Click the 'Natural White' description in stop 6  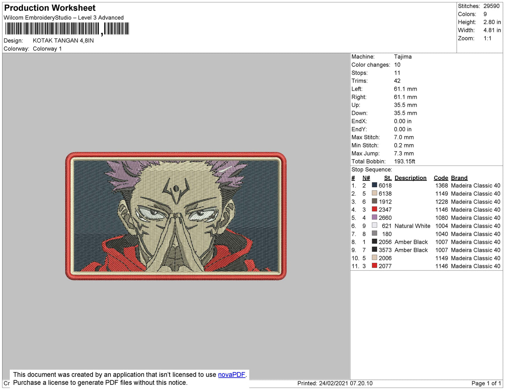(x=412, y=226)
